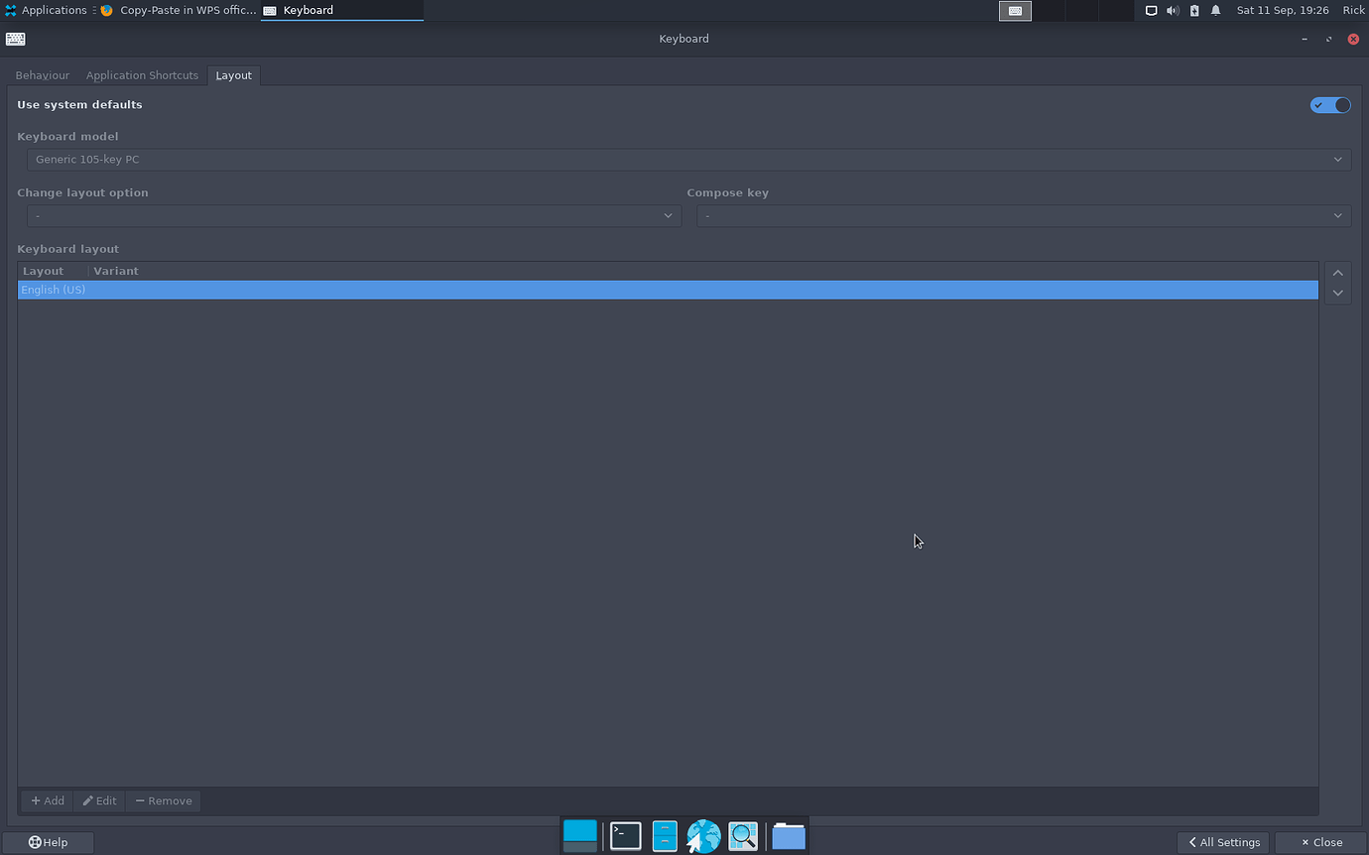Open the Change layout option dropdown

pos(354,216)
